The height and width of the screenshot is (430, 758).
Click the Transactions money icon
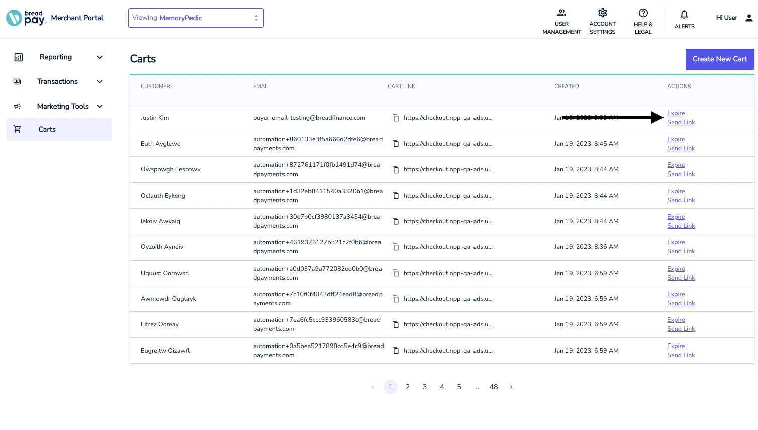tap(17, 81)
